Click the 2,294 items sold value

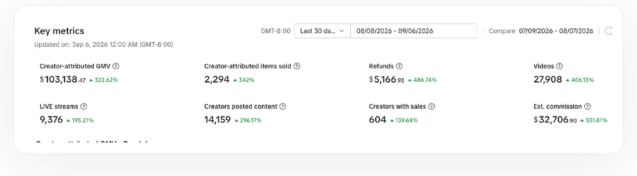(x=217, y=80)
